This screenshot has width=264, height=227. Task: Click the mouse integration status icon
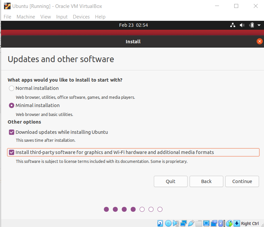click(x=229, y=223)
